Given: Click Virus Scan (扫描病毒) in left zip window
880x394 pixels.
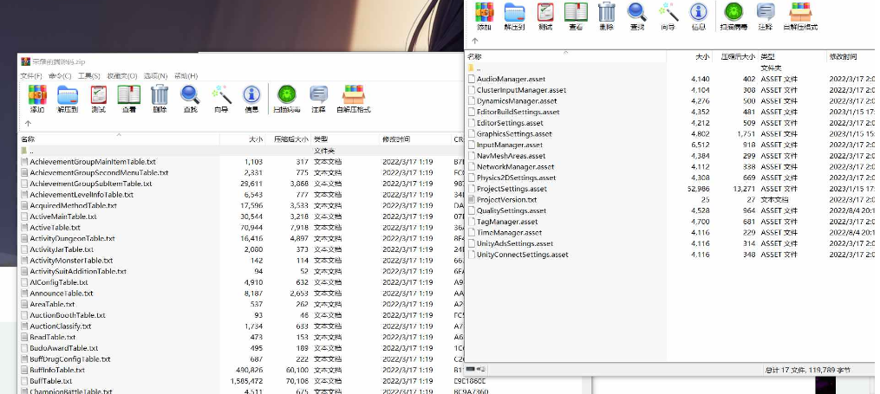Looking at the screenshot, I should [286, 97].
